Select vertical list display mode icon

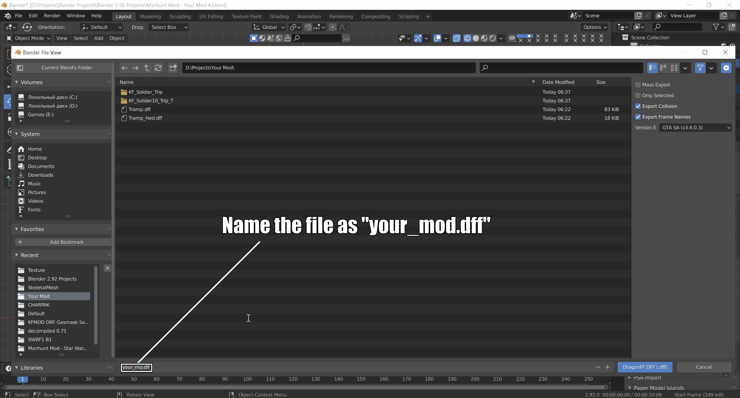(x=652, y=68)
